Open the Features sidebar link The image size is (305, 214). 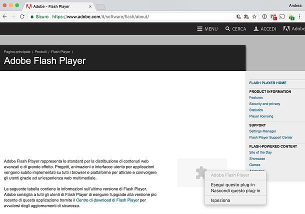[x=256, y=97]
